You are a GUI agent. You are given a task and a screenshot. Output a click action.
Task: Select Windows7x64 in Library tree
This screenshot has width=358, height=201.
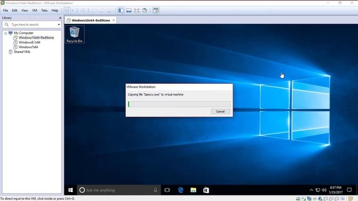pos(29,47)
